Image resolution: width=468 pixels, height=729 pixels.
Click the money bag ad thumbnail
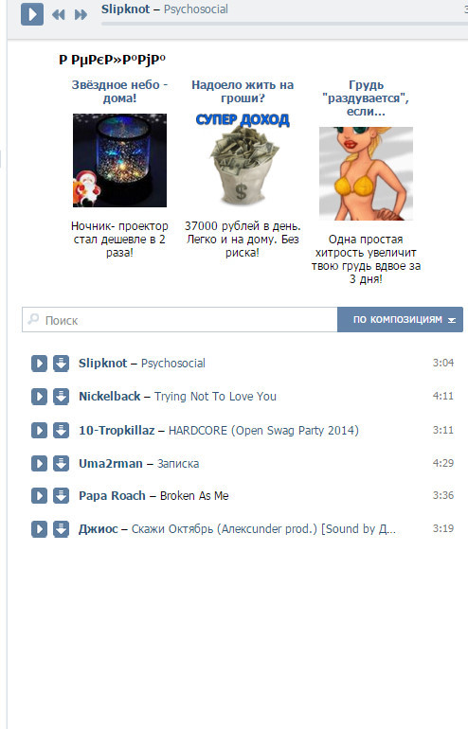(x=243, y=160)
